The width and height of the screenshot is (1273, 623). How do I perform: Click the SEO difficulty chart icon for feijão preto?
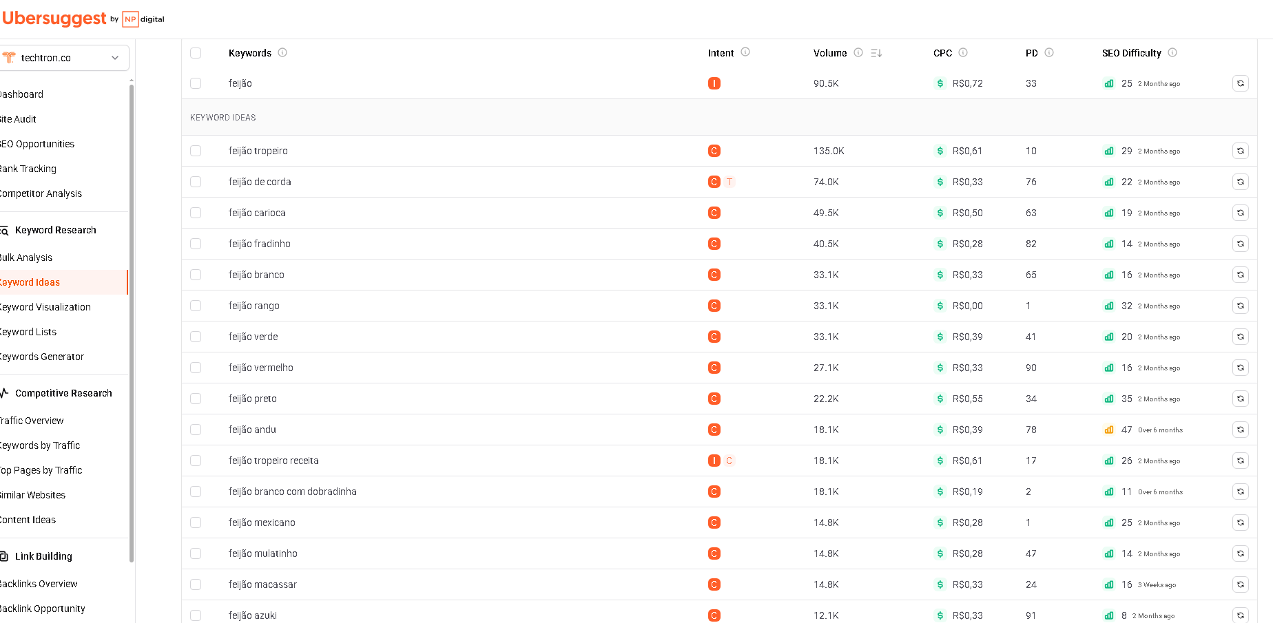(1108, 399)
